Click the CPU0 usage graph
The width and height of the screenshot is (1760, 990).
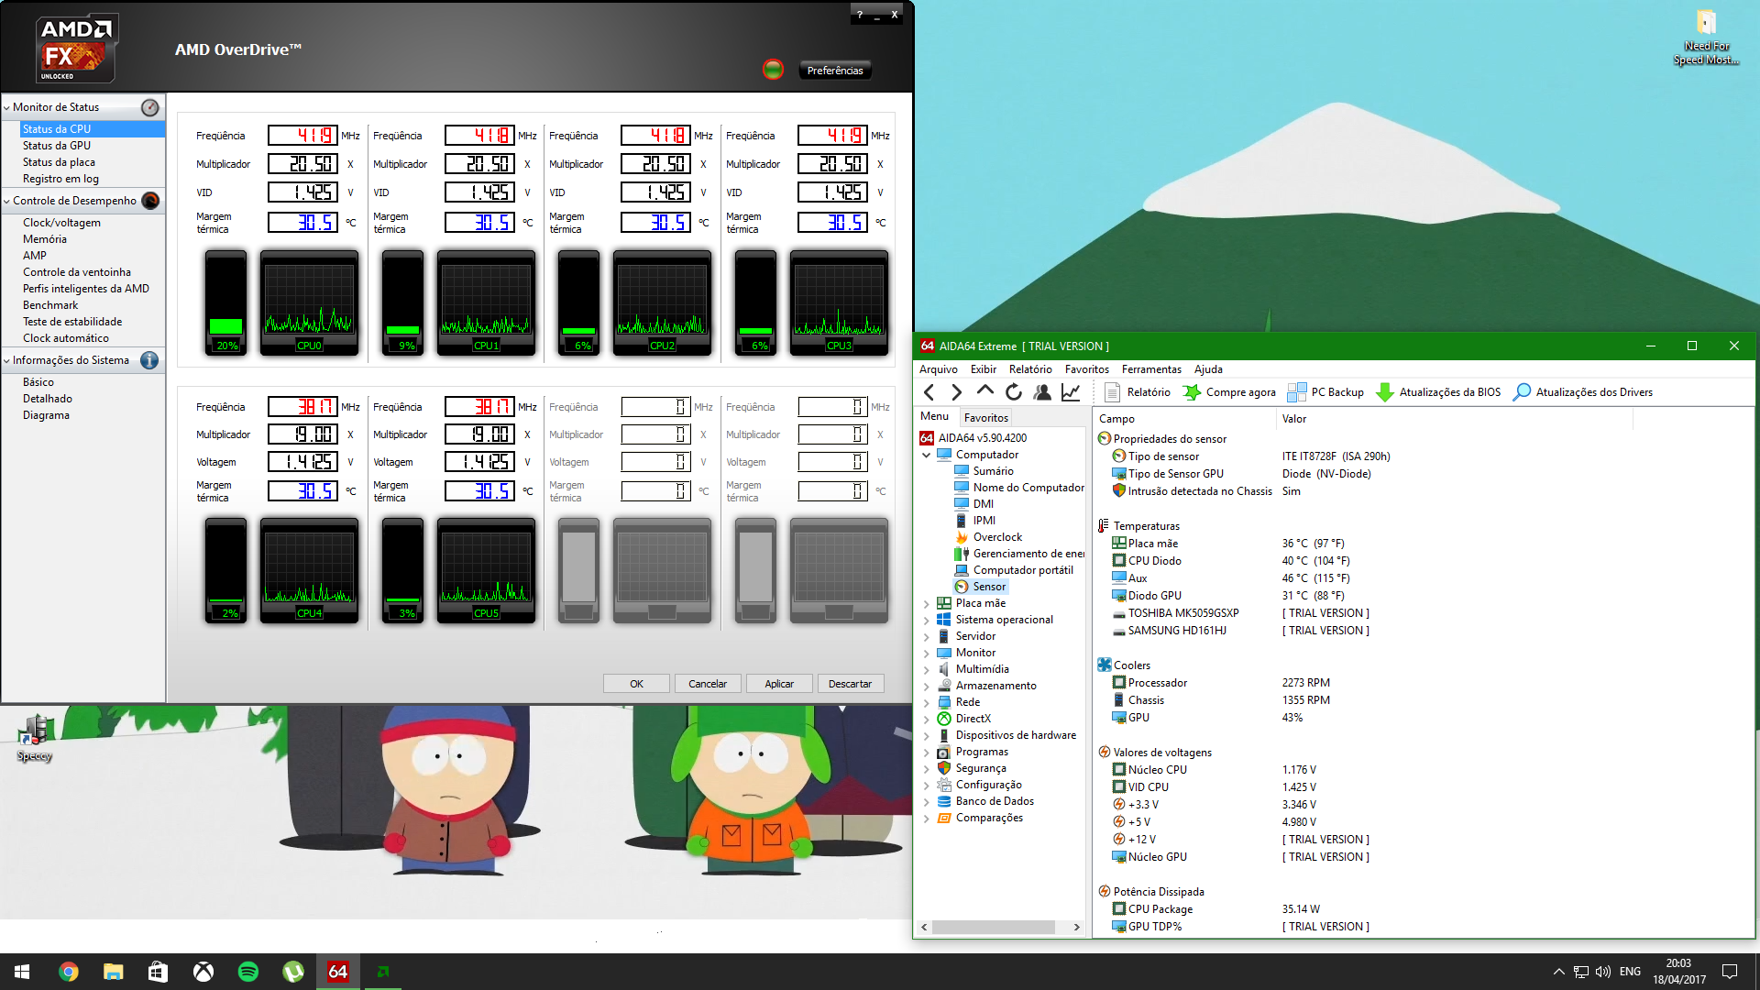click(x=309, y=302)
